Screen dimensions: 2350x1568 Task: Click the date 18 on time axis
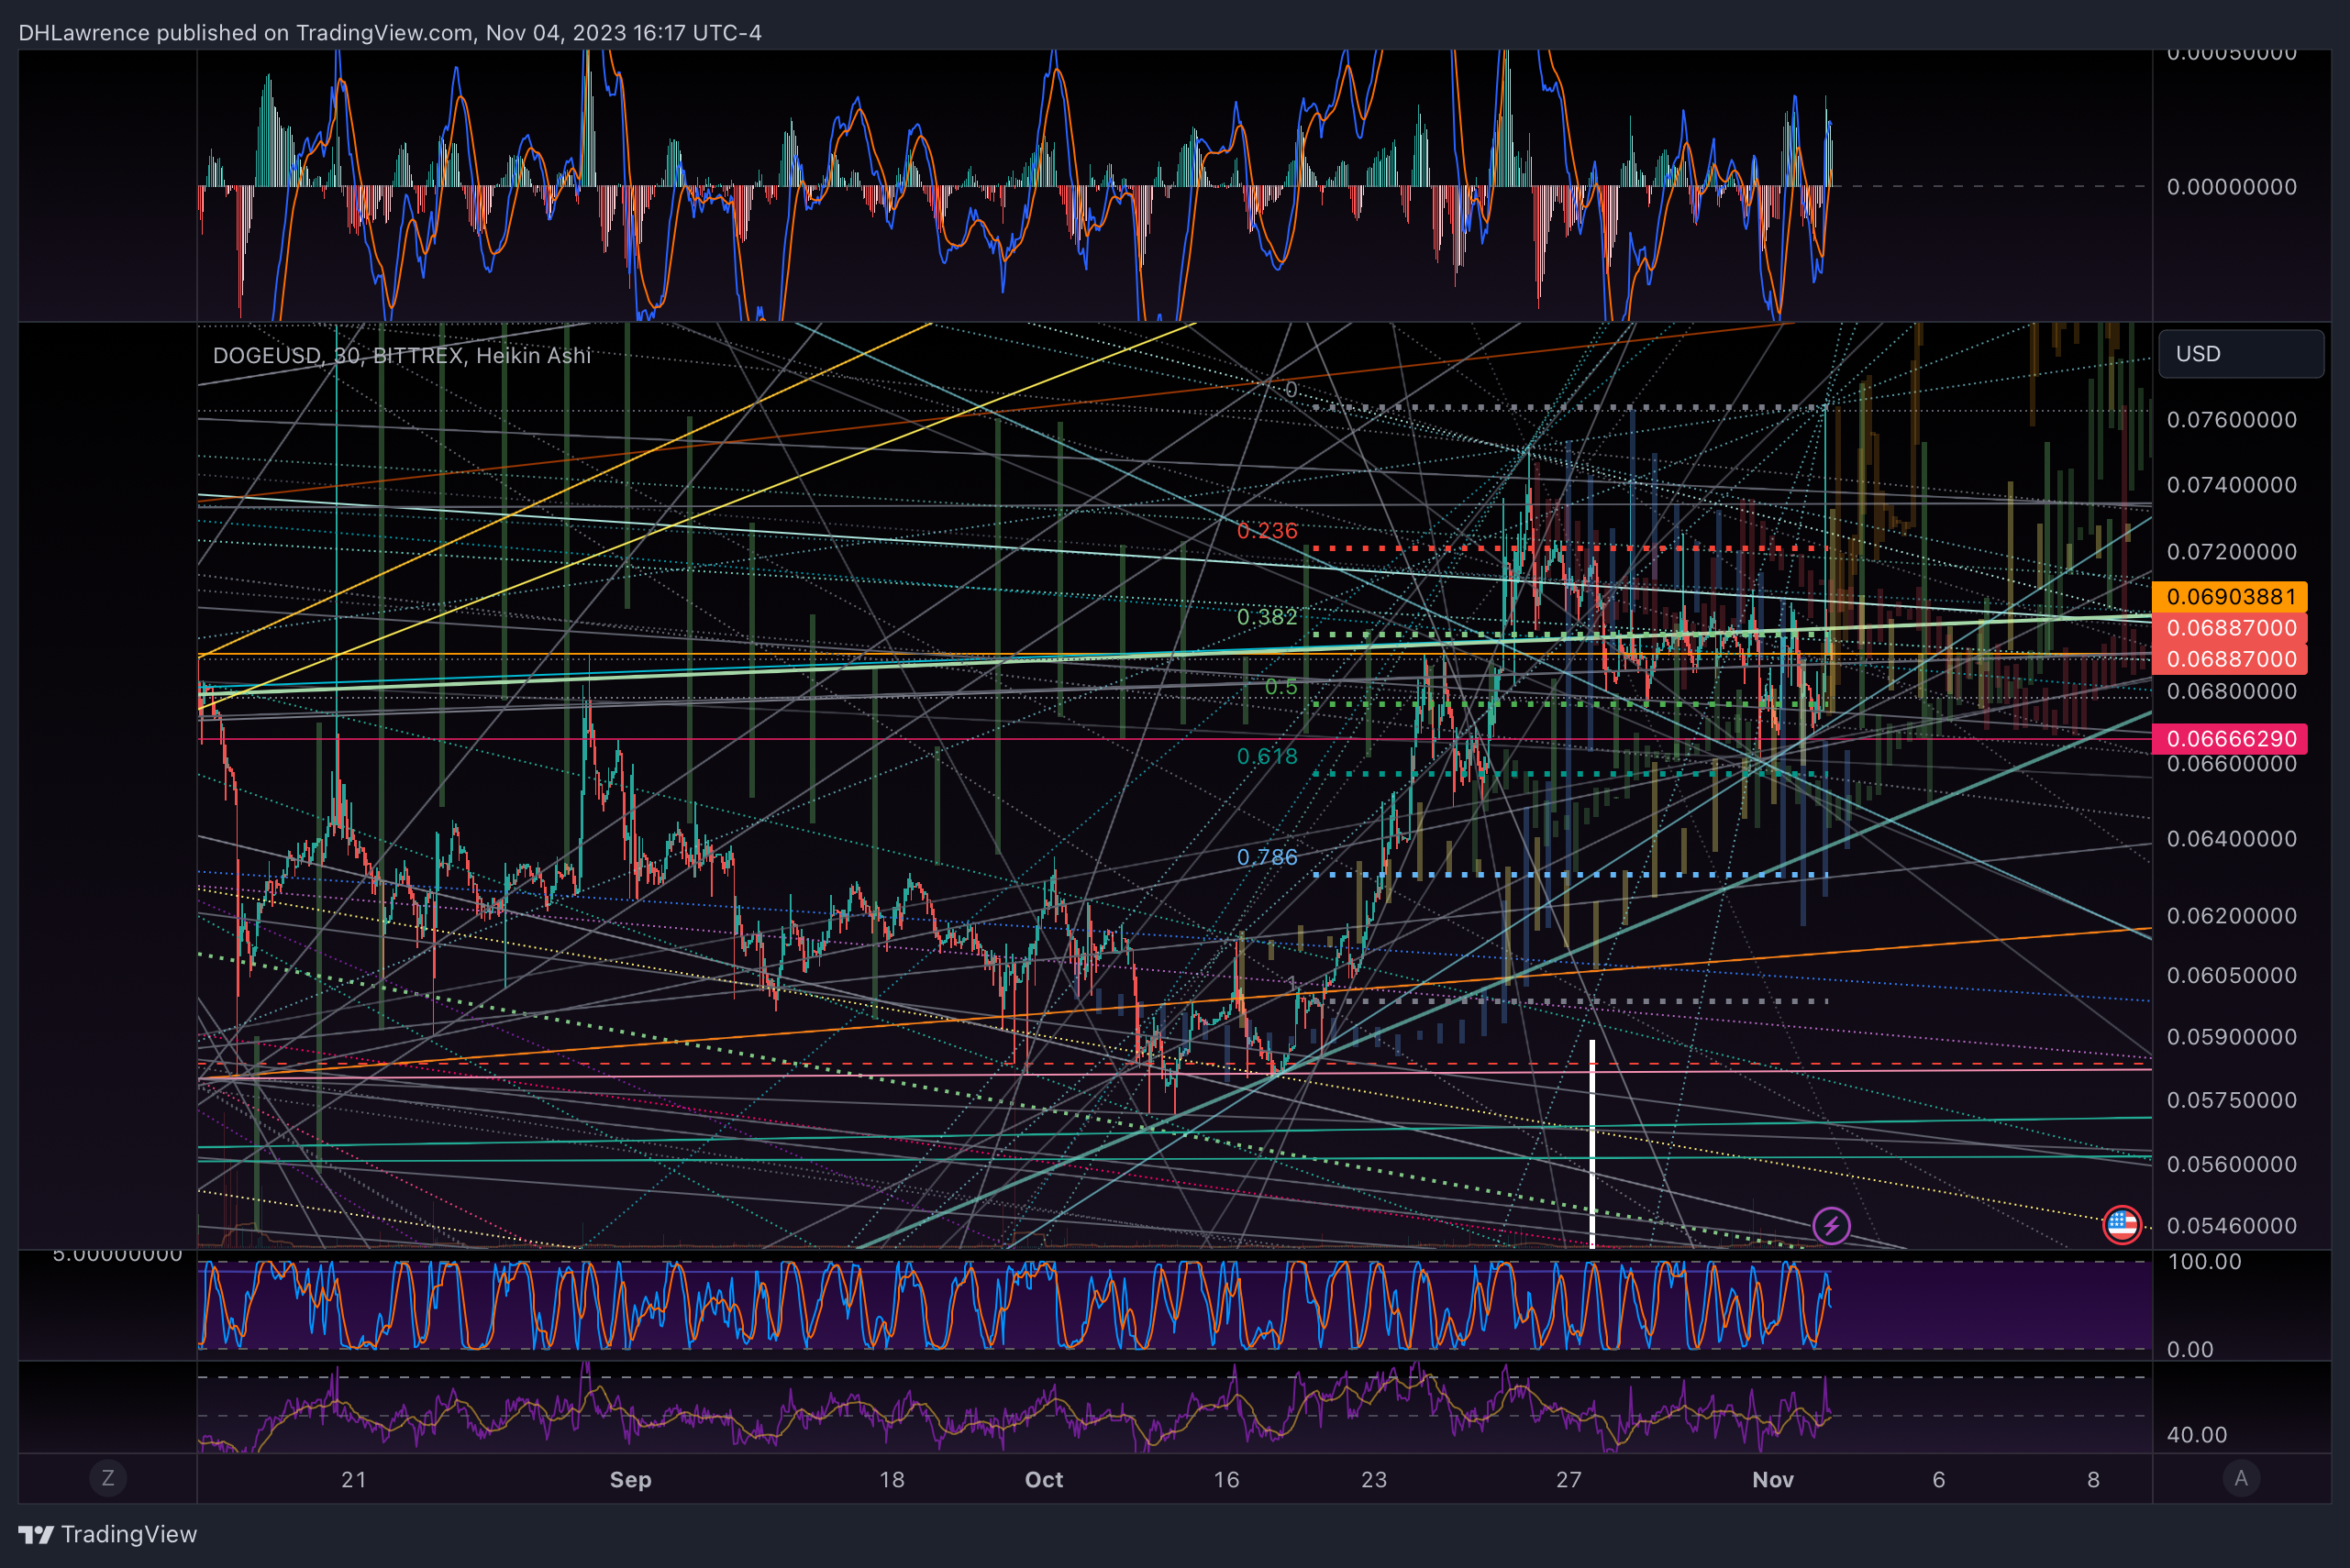tap(892, 1480)
